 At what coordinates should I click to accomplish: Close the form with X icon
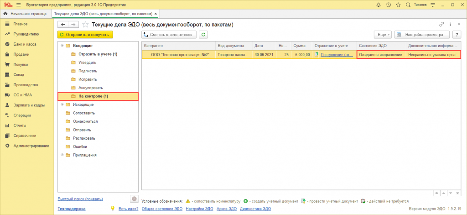(459, 25)
